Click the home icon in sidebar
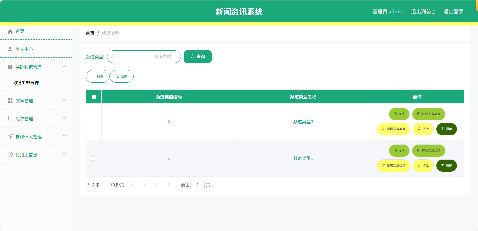This screenshot has width=478, height=231. (10, 31)
